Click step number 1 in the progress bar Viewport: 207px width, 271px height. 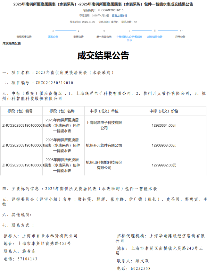[x=24, y=31]
